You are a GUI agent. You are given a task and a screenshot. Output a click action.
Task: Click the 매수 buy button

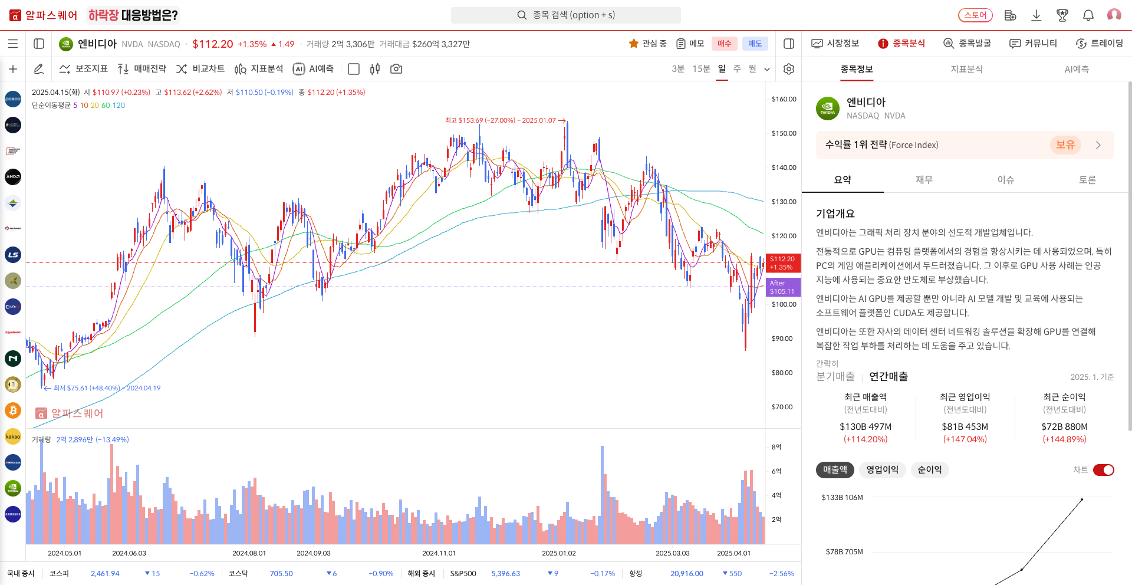pos(725,44)
